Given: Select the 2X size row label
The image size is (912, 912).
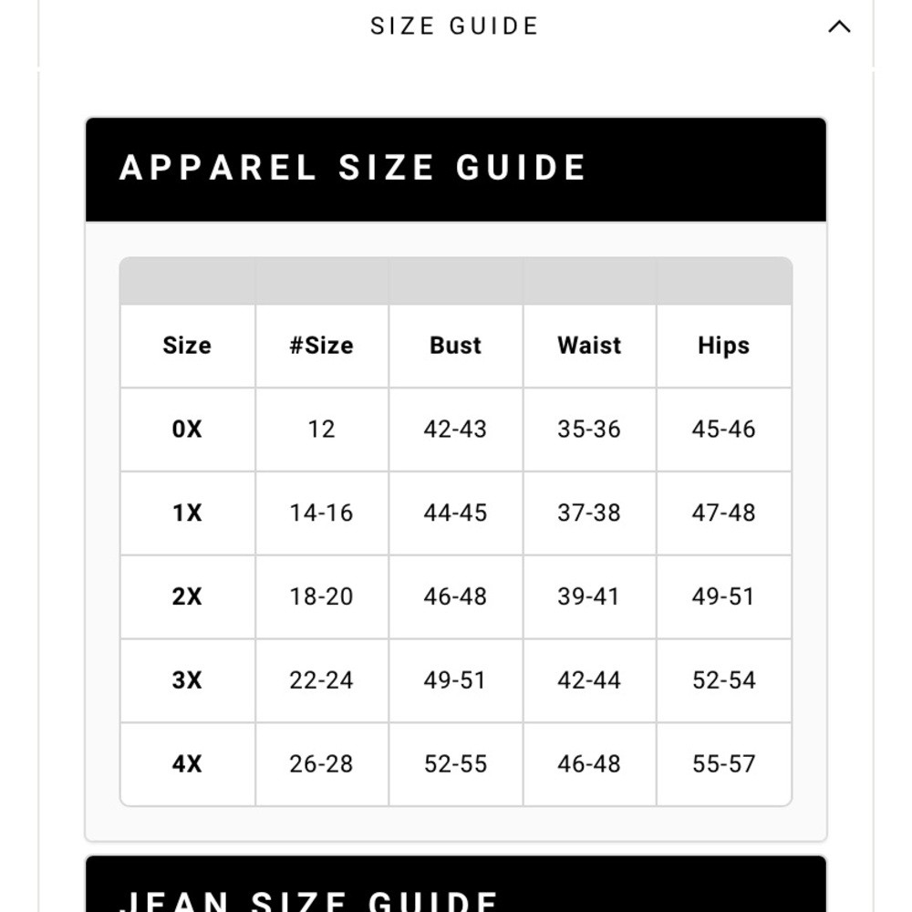Looking at the screenshot, I should [x=187, y=596].
